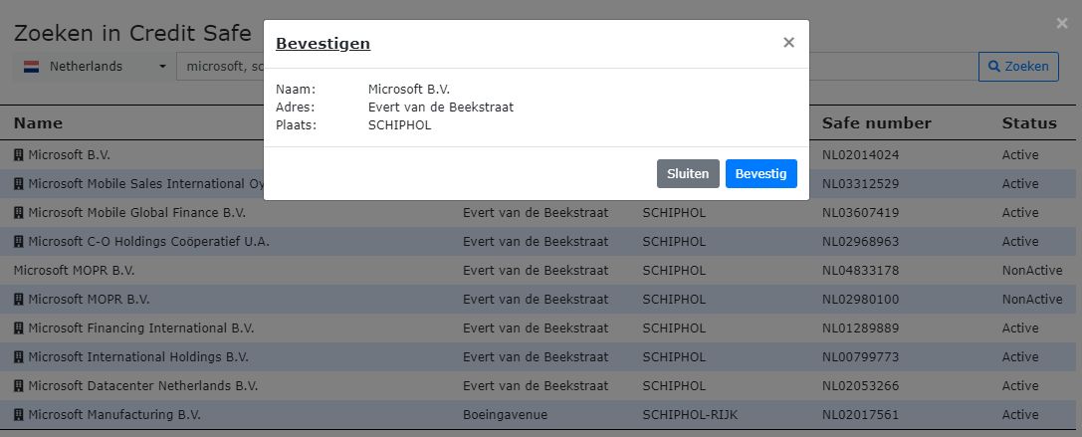Click the Name column header
Viewport: 1082px width, 437px height.
pos(38,123)
